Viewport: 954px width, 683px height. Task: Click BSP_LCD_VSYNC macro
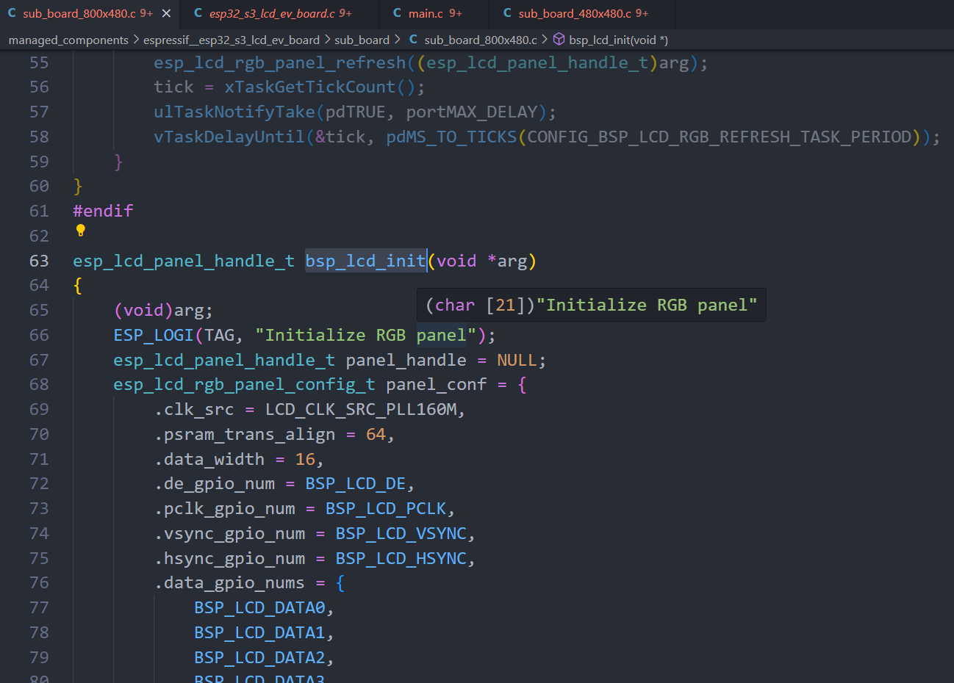(401, 533)
